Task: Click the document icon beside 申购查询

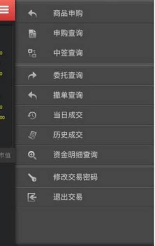Action: pos(32,33)
